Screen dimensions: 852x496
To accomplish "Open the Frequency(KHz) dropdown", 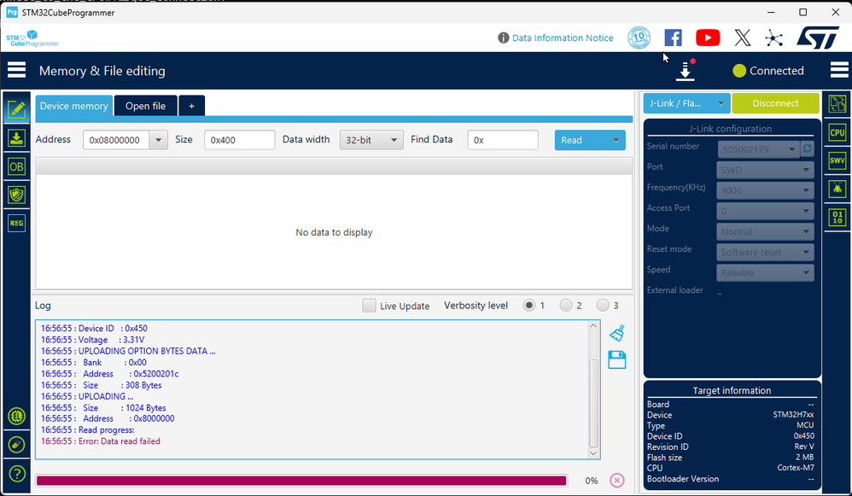I will click(x=765, y=190).
